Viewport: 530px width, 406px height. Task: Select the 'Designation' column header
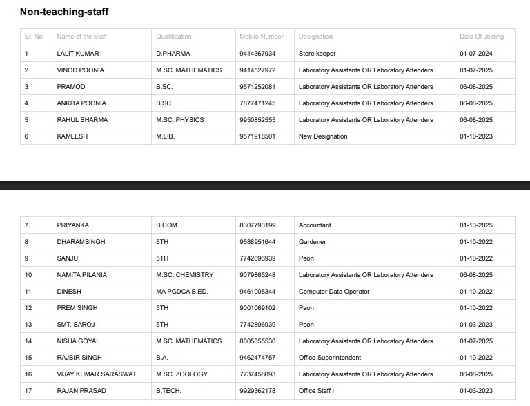click(x=315, y=37)
